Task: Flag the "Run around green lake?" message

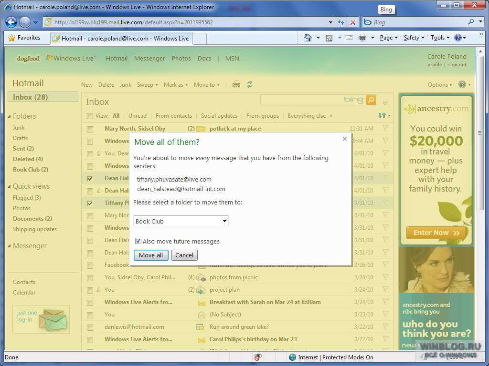Action: [x=386, y=327]
